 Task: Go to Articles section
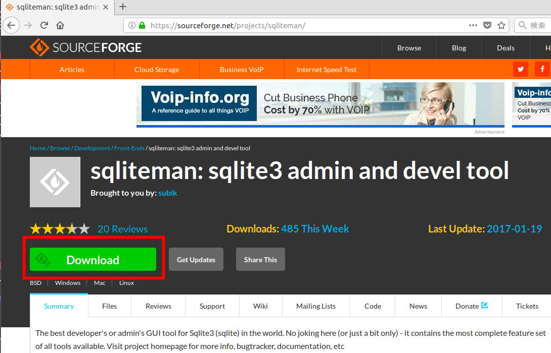click(x=72, y=70)
